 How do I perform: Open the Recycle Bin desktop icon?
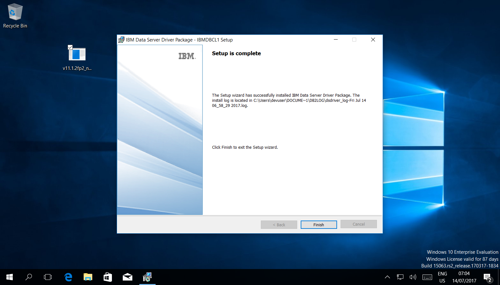(x=15, y=16)
